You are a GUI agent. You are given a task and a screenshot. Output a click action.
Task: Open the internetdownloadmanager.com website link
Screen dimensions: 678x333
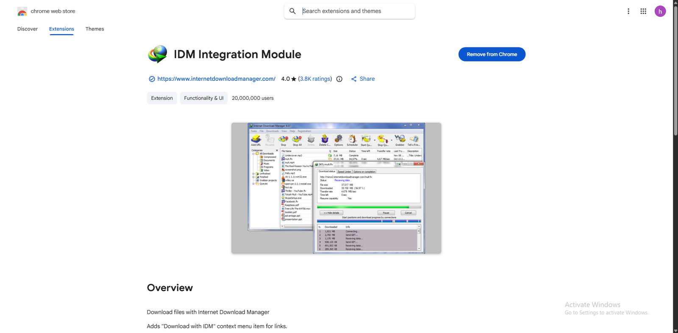point(216,79)
